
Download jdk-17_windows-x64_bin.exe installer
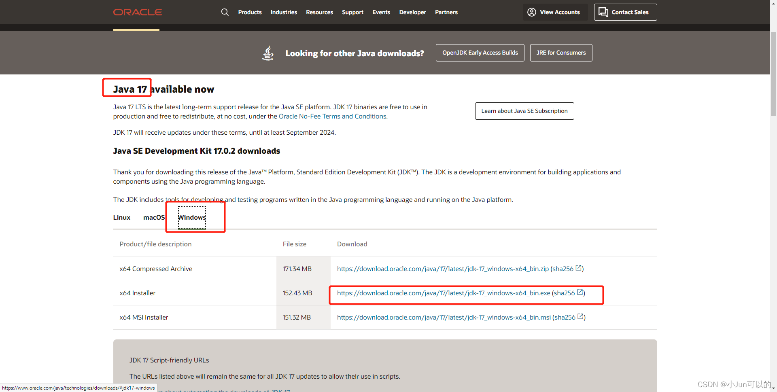[x=444, y=293]
